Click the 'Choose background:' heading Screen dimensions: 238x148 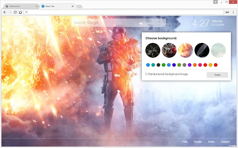click(161, 38)
